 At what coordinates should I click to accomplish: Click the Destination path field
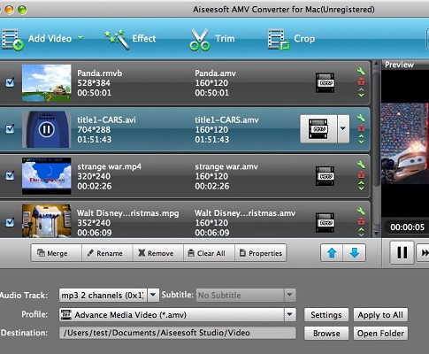178,333
